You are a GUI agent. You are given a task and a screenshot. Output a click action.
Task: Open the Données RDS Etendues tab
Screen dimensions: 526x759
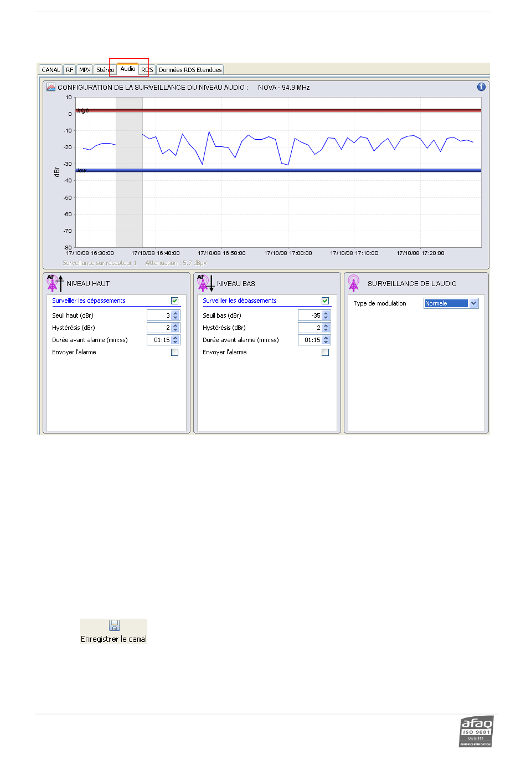190,70
